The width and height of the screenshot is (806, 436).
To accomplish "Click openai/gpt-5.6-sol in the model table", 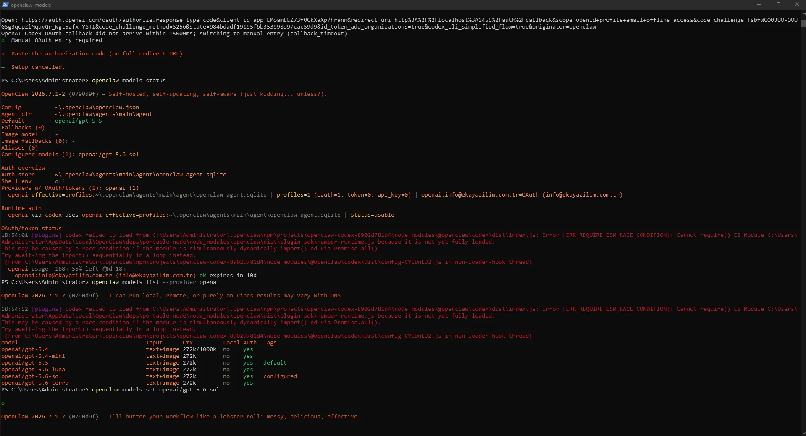I will [32, 376].
